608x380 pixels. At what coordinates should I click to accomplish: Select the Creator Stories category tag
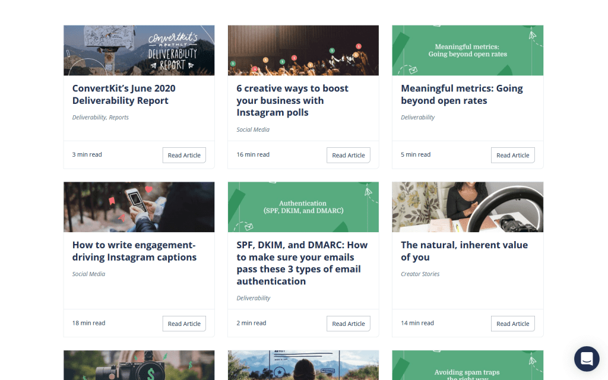point(420,274)
